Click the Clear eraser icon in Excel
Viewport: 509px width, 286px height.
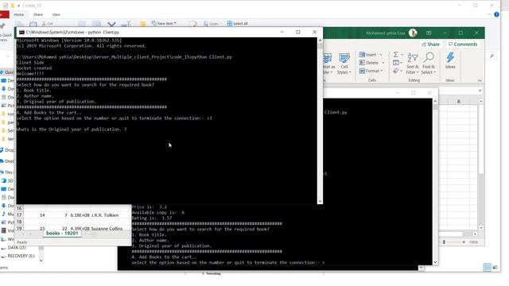[396, 71]
